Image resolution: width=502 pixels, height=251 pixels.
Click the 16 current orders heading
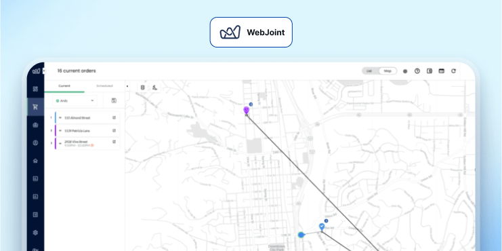click(77, 71)
